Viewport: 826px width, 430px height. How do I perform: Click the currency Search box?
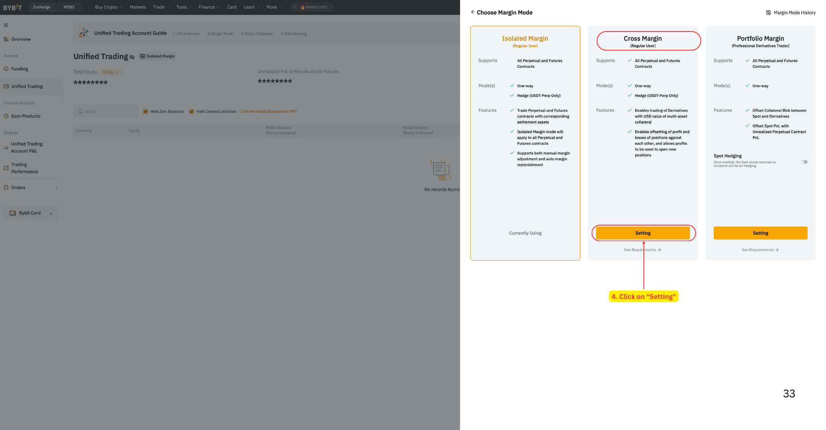(x=106, y=112)
